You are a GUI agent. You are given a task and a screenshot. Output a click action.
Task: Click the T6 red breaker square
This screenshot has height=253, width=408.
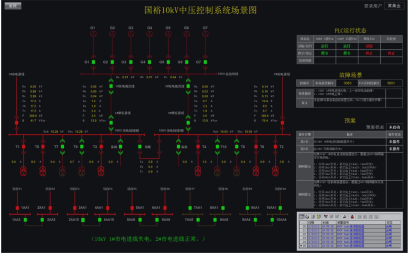tap(256, 147)
